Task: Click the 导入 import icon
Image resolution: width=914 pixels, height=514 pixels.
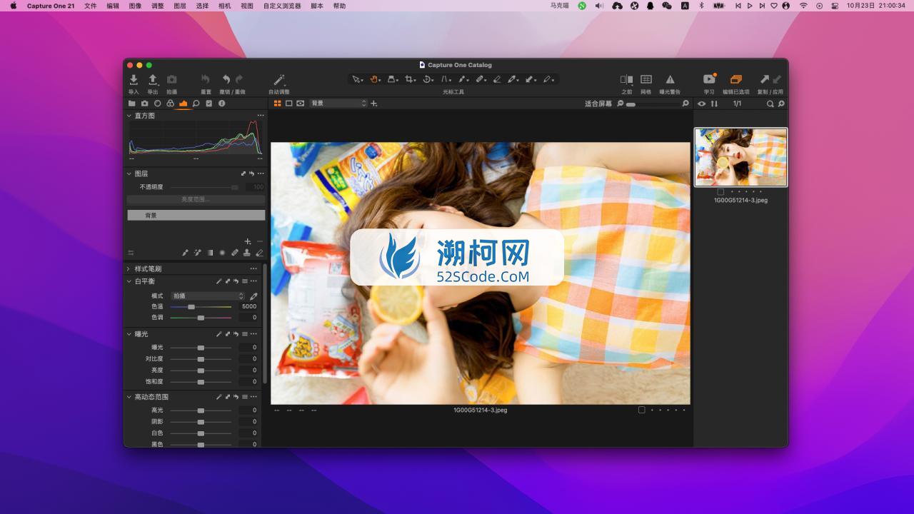Action: coord(134,79)
